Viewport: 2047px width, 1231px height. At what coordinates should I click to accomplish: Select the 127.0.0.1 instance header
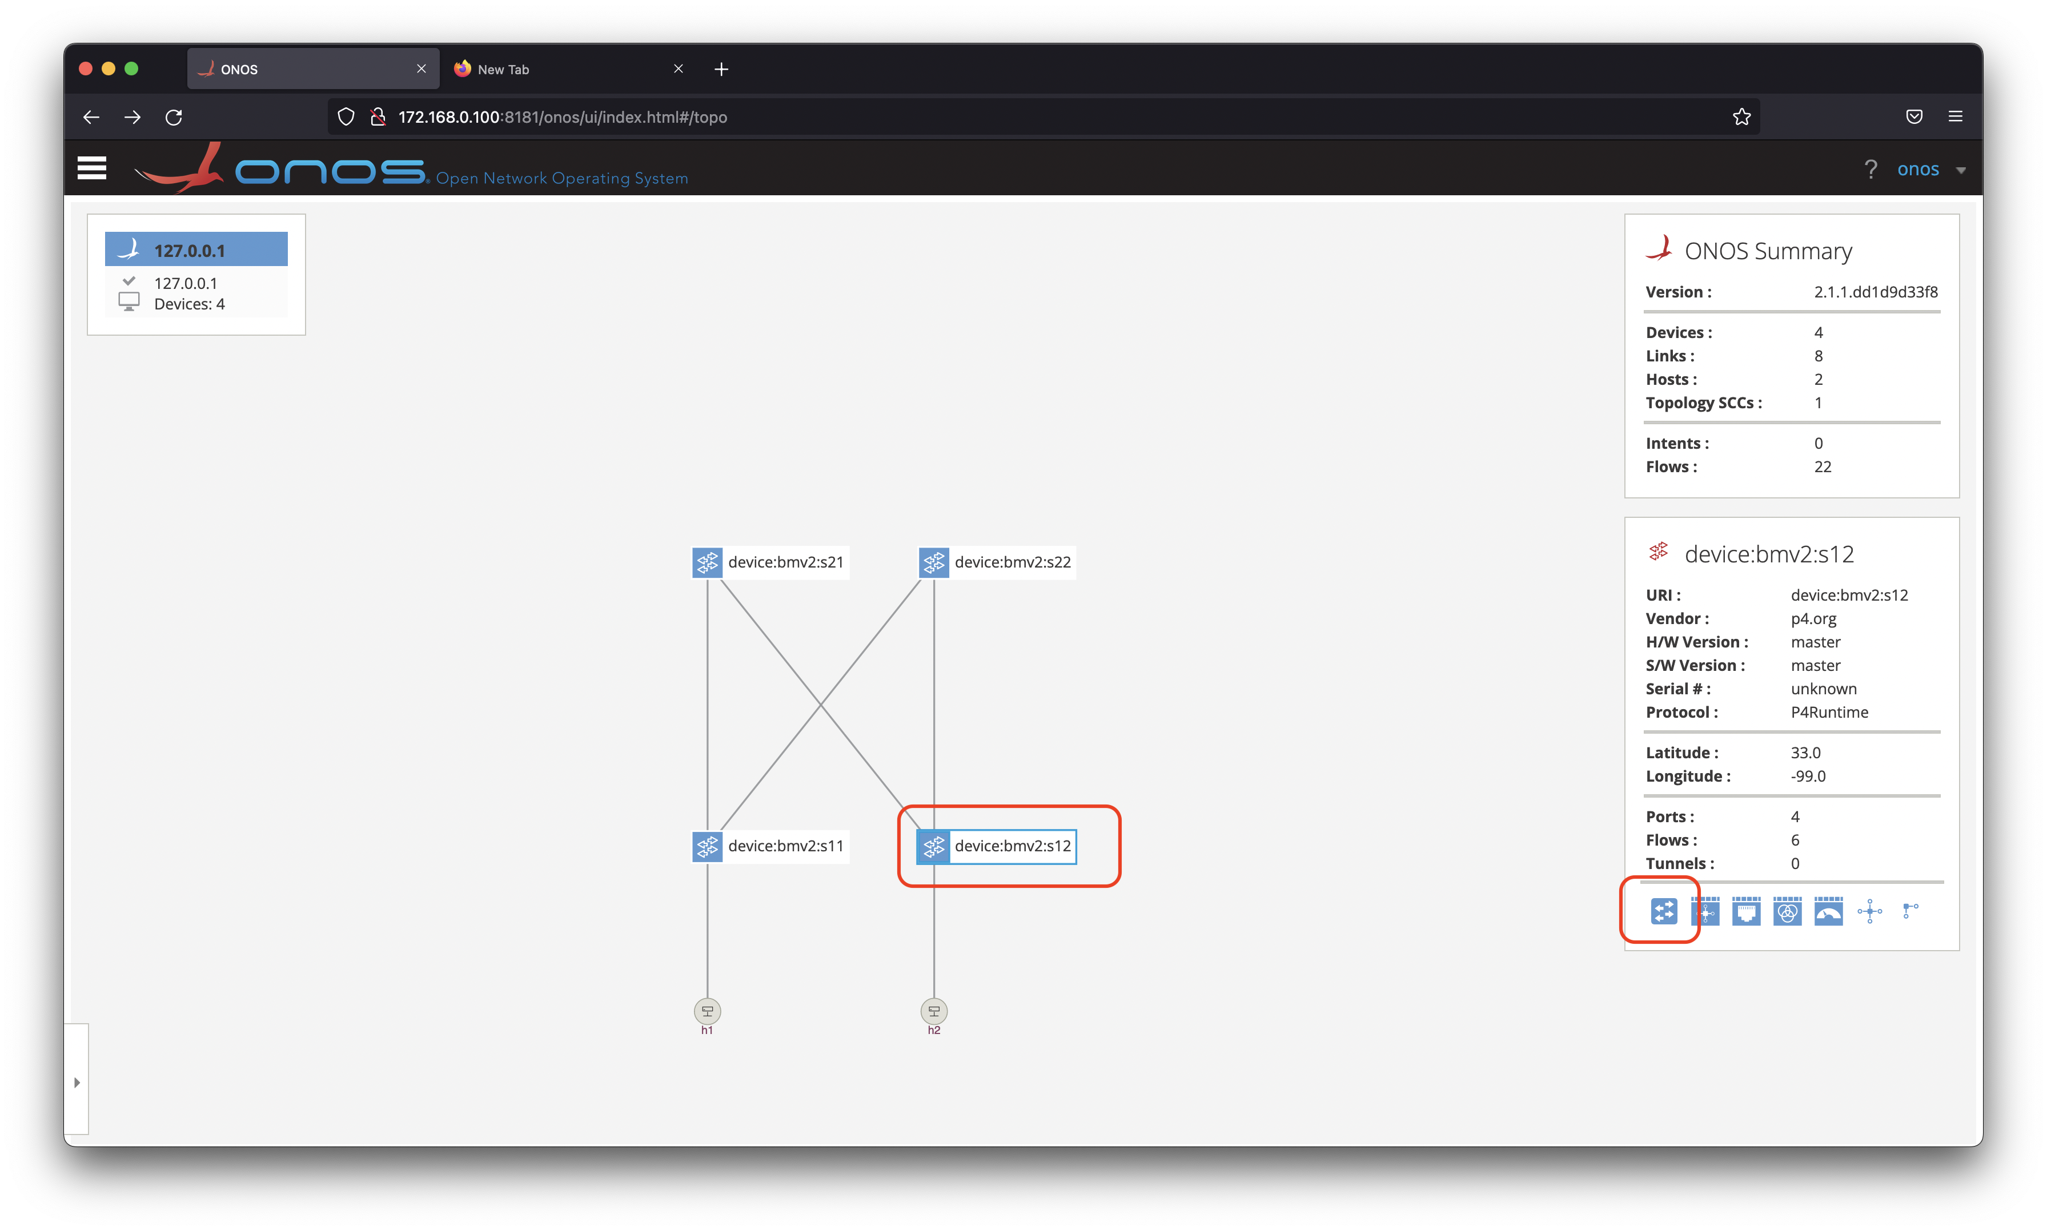tap(196, 250)
